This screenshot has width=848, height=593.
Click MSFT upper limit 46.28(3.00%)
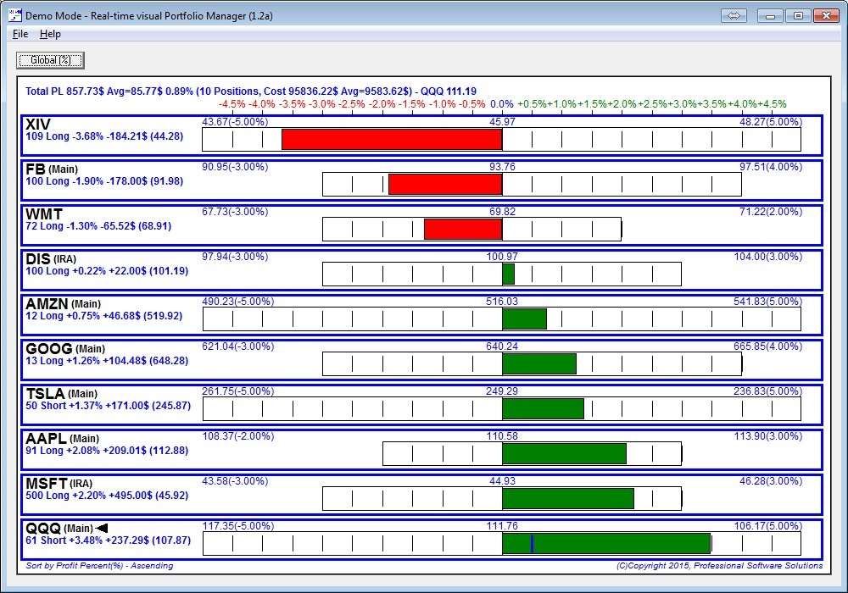[x=771, y=480]
